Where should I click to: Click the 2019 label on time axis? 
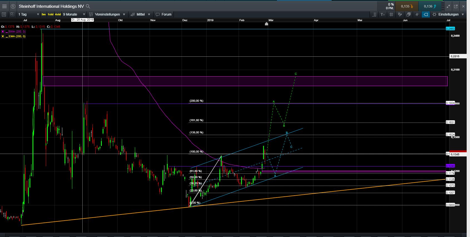(x=210, y=20)
